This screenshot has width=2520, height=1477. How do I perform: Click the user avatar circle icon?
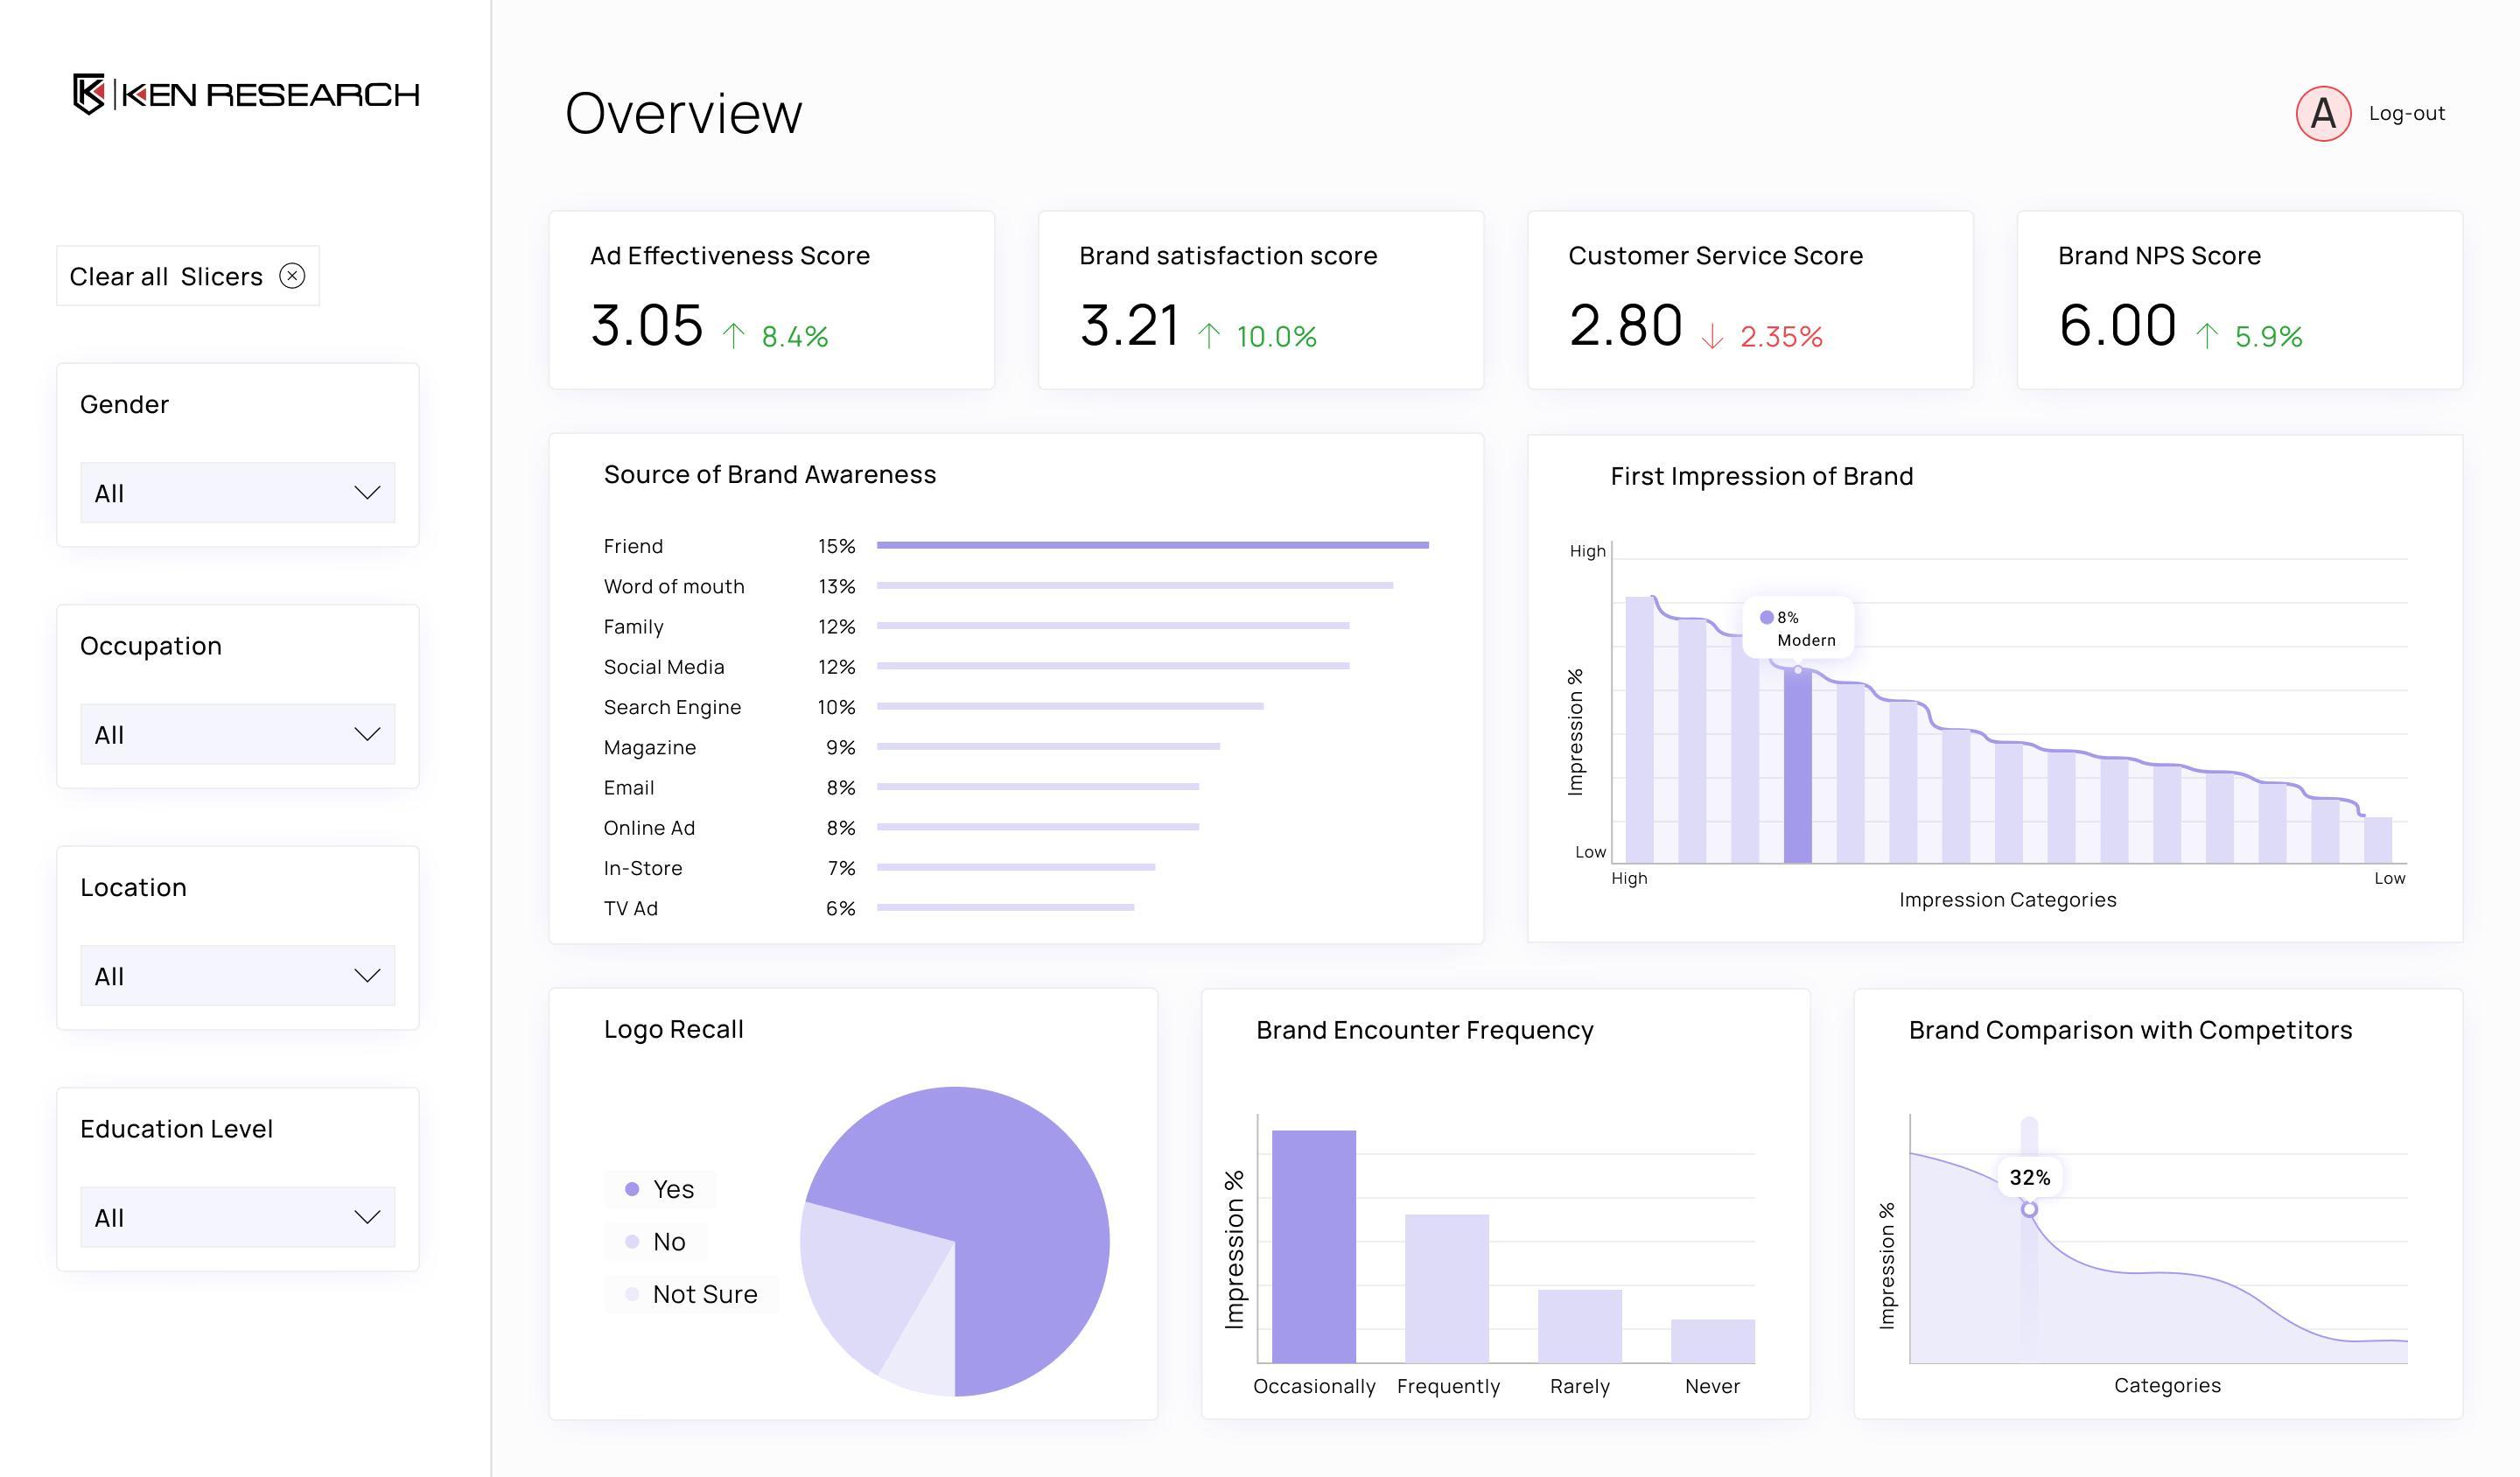pos(2324,113)
